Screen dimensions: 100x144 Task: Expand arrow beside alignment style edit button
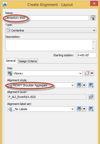84,85
